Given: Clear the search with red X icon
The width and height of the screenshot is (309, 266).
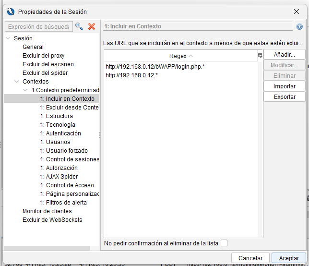Looking at the screenshot, I should [92, 27].
